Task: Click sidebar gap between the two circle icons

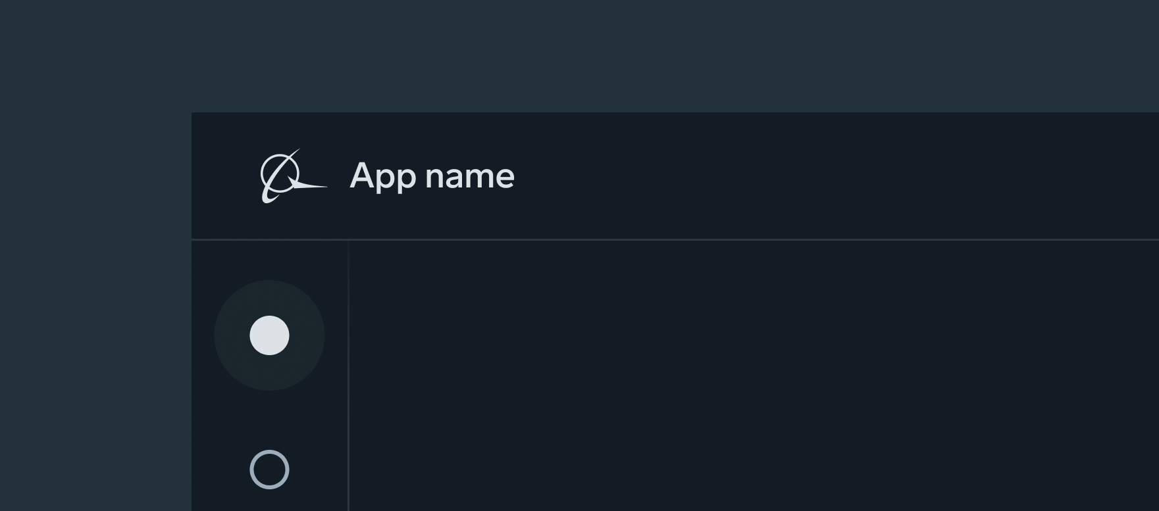Action: (x=269, y=418)
